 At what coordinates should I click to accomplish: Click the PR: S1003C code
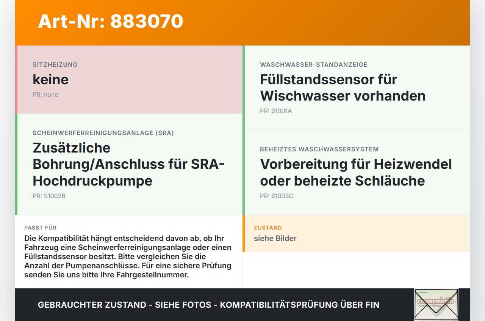point(277,196)
